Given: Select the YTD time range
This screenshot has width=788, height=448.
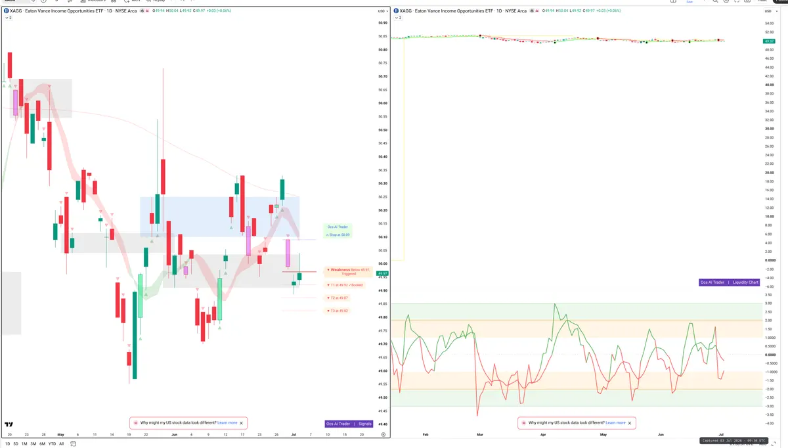Looking at the screenshot, I should 52,444.
